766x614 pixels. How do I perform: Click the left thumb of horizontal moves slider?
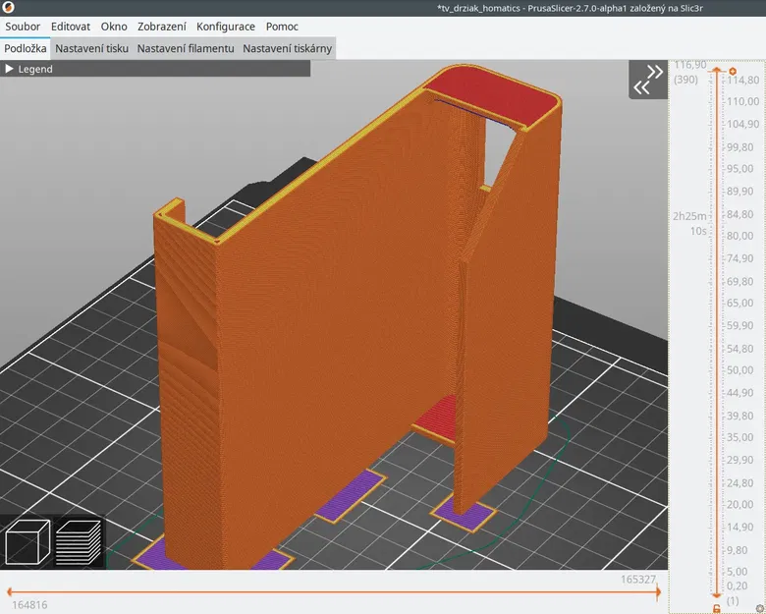click(9, 592)
